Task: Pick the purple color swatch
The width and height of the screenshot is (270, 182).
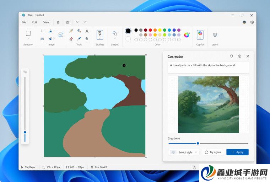Action: click(x=179, y=30)
